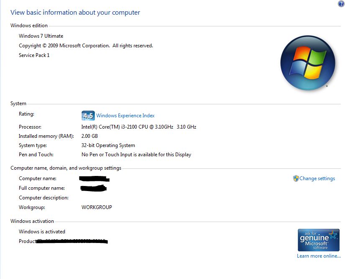Click the Windows 7 logo orb
Screen dimensions: 345x279
(308, 63)
